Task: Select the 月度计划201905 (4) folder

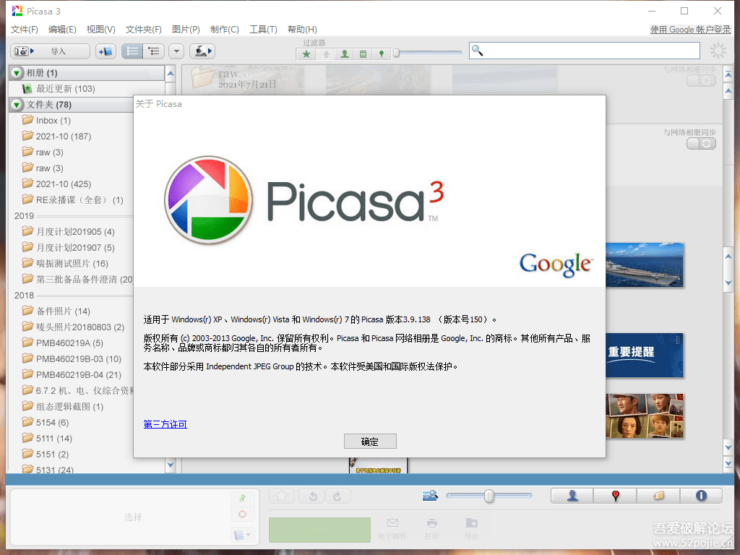Action: (x=69, y=232)
